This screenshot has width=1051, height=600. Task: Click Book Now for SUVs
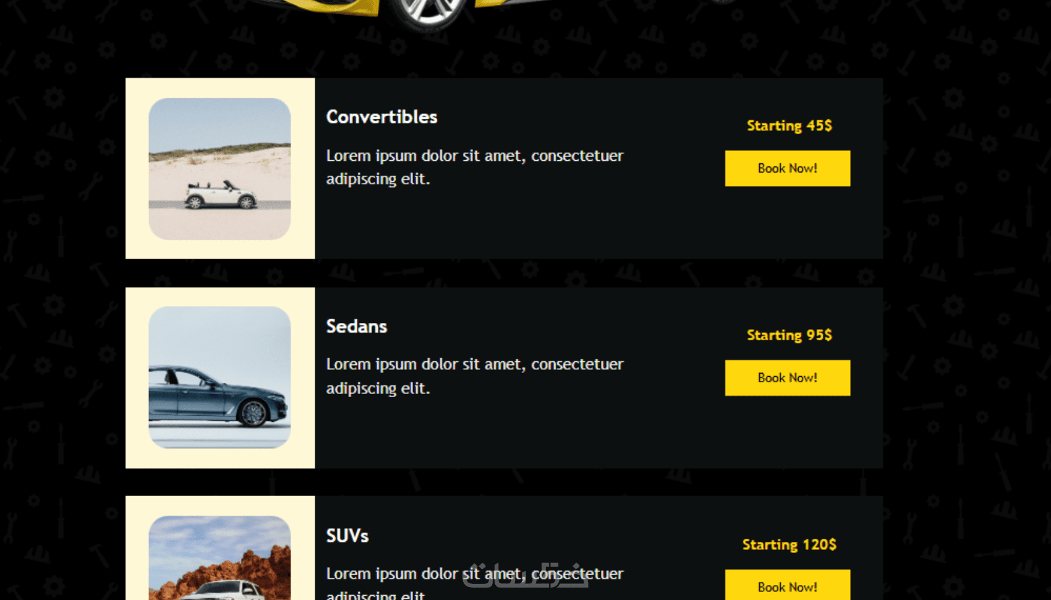(x=787, y=585)
